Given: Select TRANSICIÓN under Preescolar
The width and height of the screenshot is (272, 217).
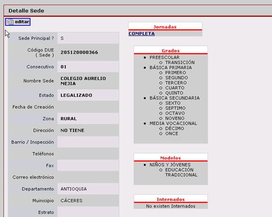Looking at the screenshot, I should click(x=180, y=62).
